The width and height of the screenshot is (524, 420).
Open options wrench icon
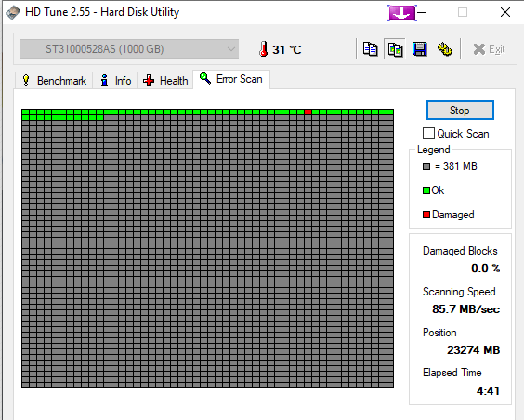click(445, 49)
